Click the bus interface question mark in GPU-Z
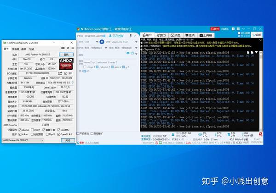The width and height of the screenshot is (276, 193). click(x=73, y=83)
